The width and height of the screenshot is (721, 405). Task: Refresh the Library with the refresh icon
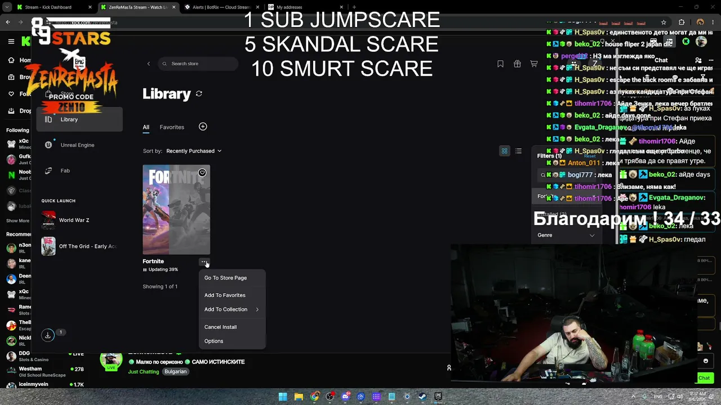[199, 93]
